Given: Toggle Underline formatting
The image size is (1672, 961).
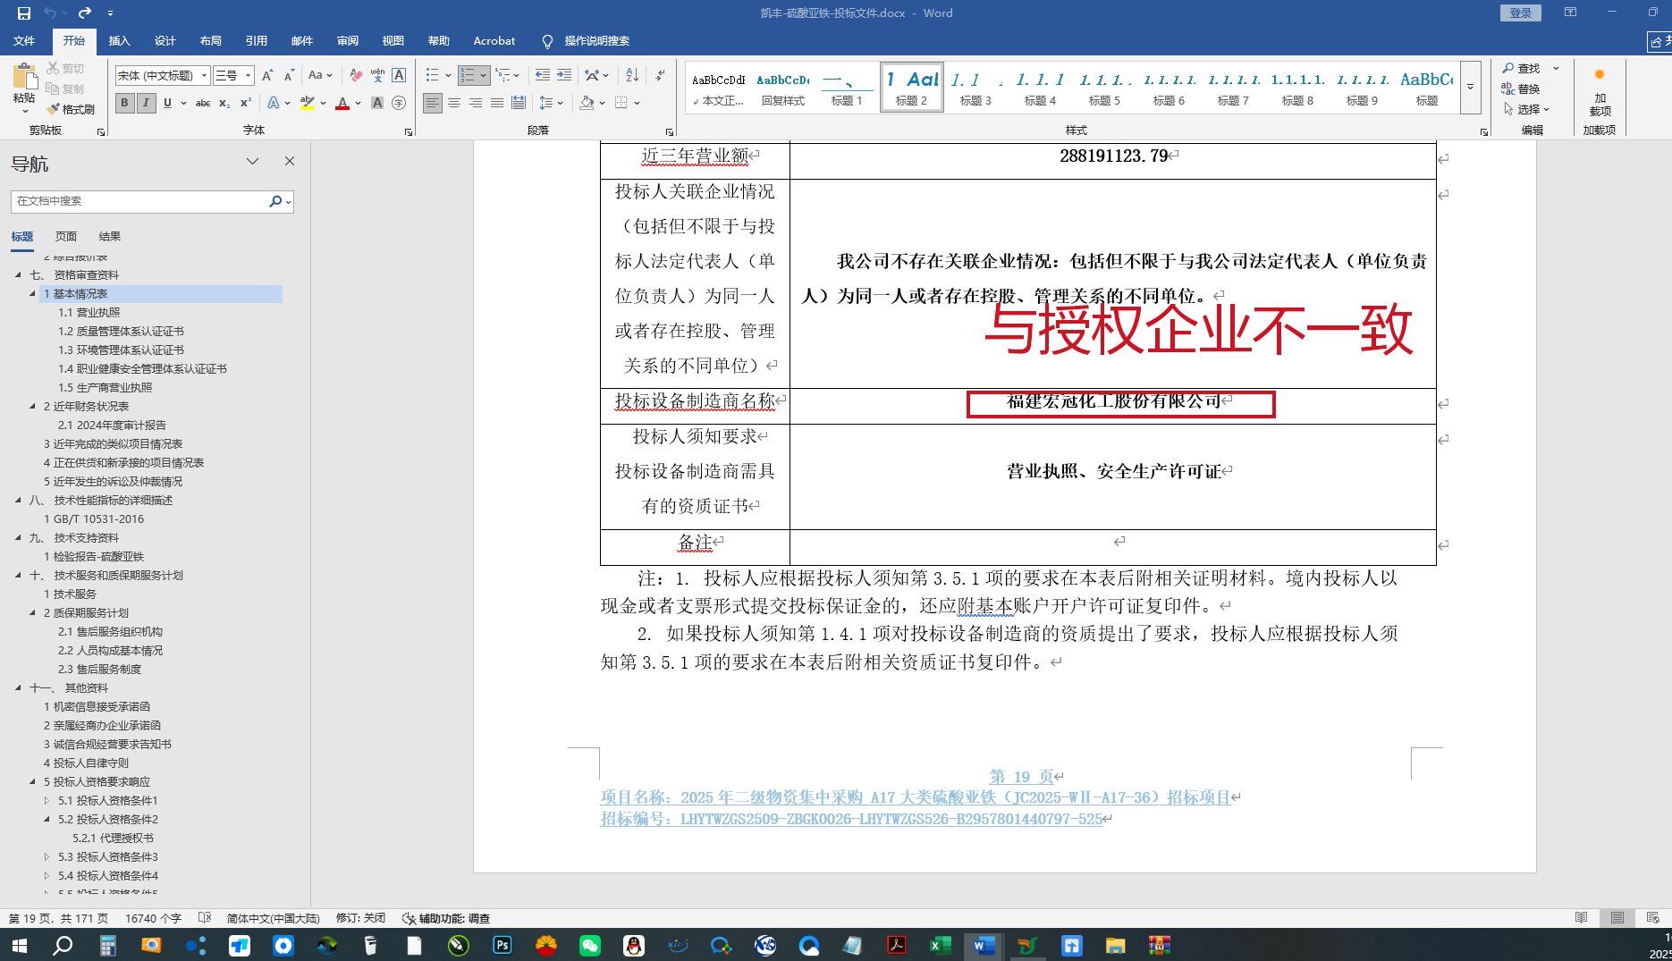Looking at the screenshot, I should pyautogui.click(x=167, y=104).
